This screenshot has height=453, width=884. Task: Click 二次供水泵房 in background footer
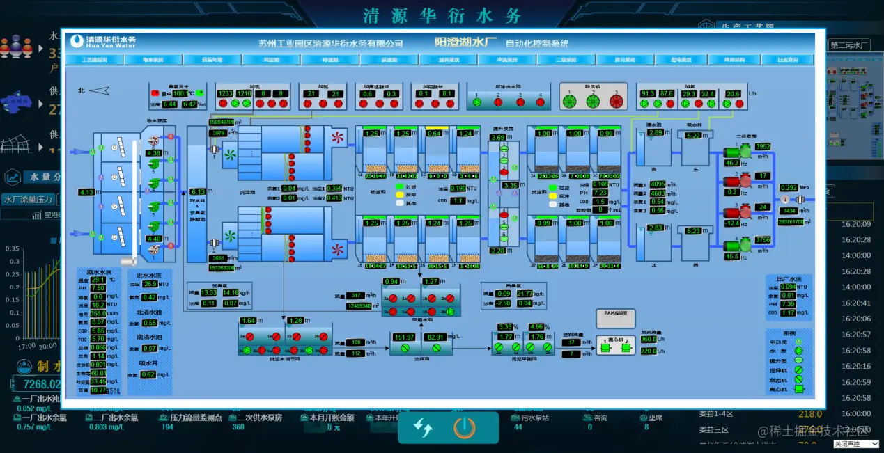click(x=260, y=418)
